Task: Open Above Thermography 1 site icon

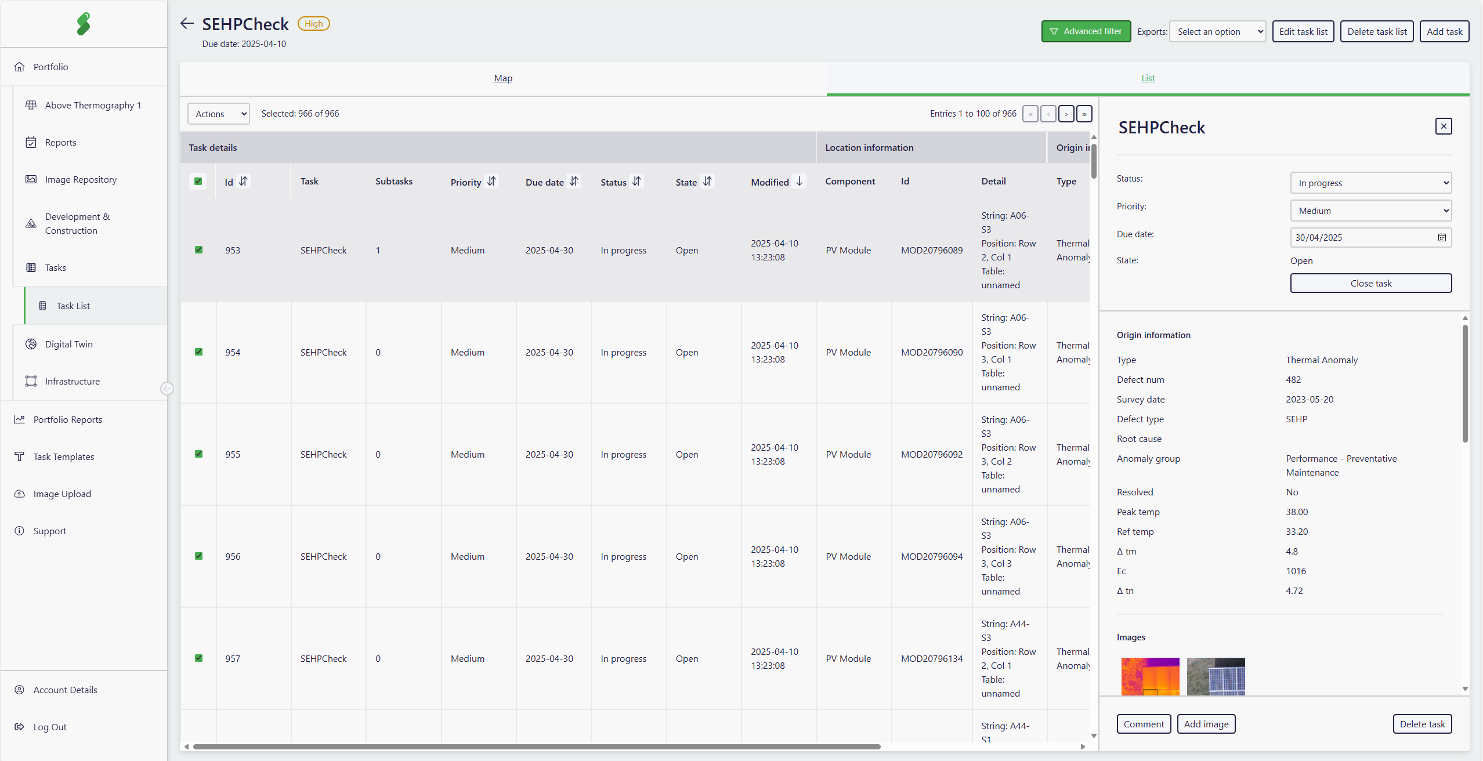Action: pos(31,105)
